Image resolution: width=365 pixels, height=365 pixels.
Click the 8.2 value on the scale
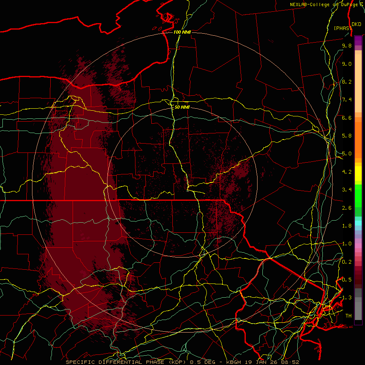tap(347, 82)
